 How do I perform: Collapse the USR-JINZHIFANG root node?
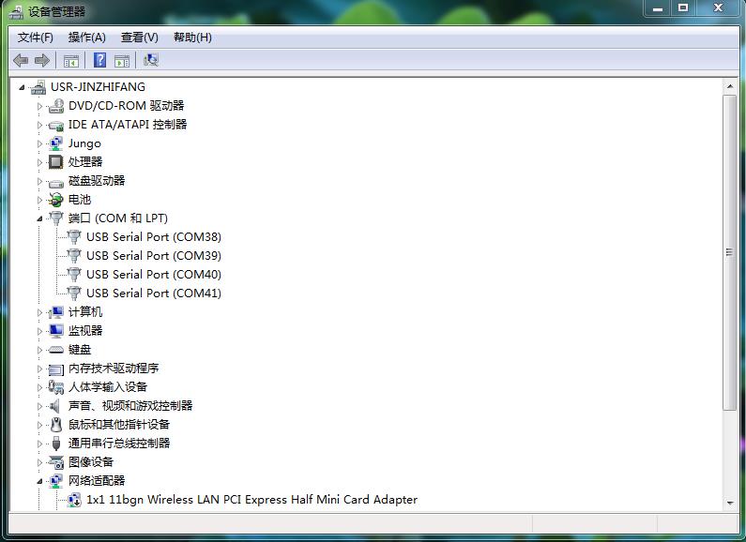[x=23, y=87]
